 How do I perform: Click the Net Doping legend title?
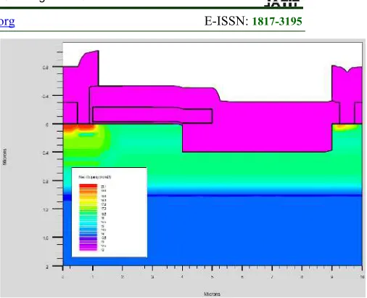click(95, 177)
